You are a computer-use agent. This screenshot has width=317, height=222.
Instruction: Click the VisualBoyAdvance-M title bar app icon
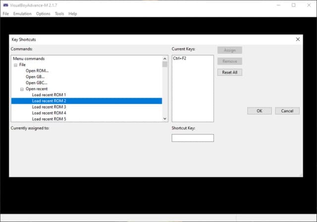pyautogui.click(x=5, y=5)
